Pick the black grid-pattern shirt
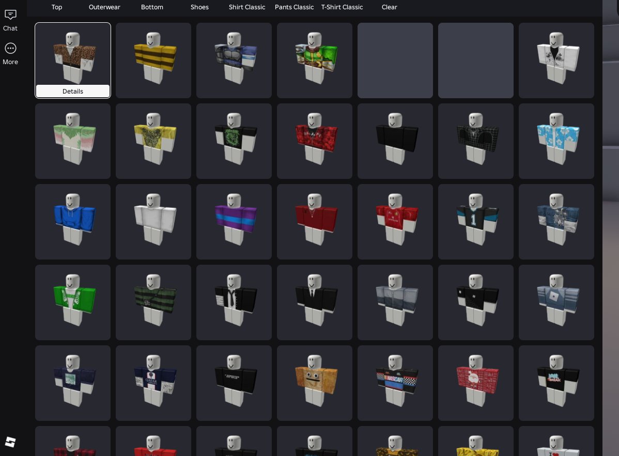The height and width of the screenshot is (456, 619). pos(476,141)
